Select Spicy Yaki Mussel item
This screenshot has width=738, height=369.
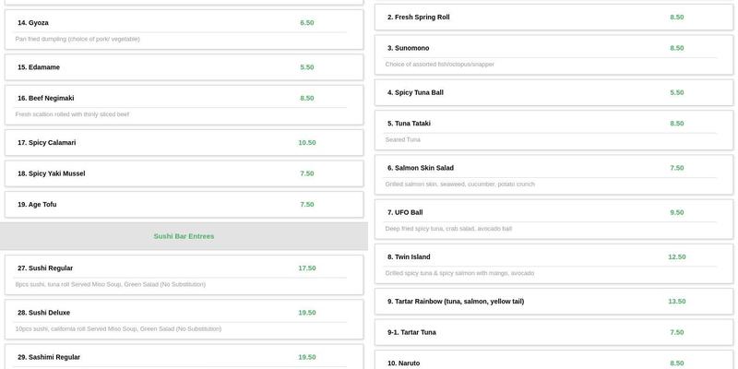click(x=183, y=173)
